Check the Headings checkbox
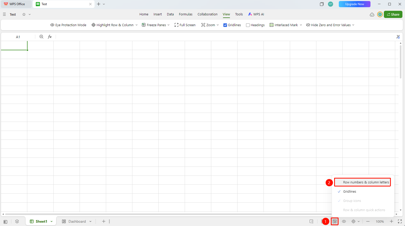 click(248, 25)
